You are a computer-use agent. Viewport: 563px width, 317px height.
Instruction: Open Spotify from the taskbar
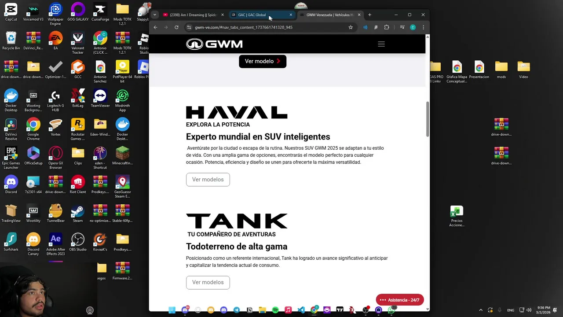point(275,310)
